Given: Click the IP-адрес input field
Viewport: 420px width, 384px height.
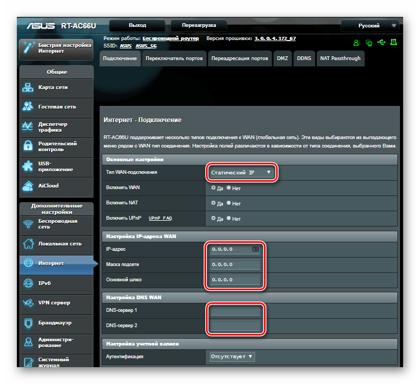Looking at the screenshot, I should (x=235, y=249).
